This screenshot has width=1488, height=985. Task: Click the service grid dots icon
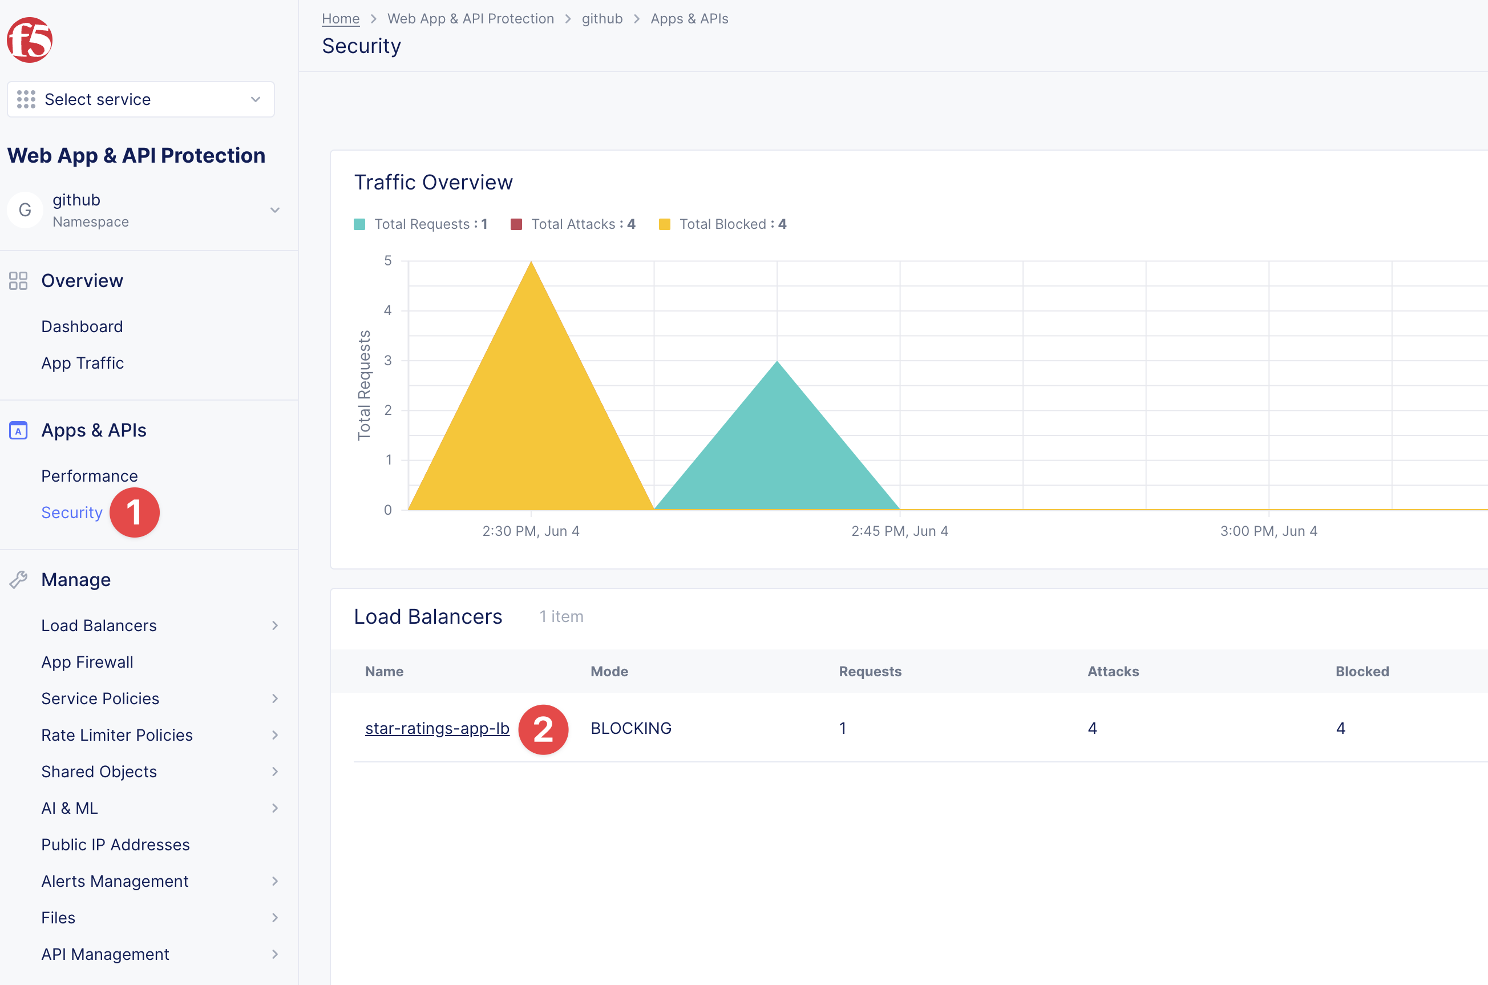tap(26, 99)
